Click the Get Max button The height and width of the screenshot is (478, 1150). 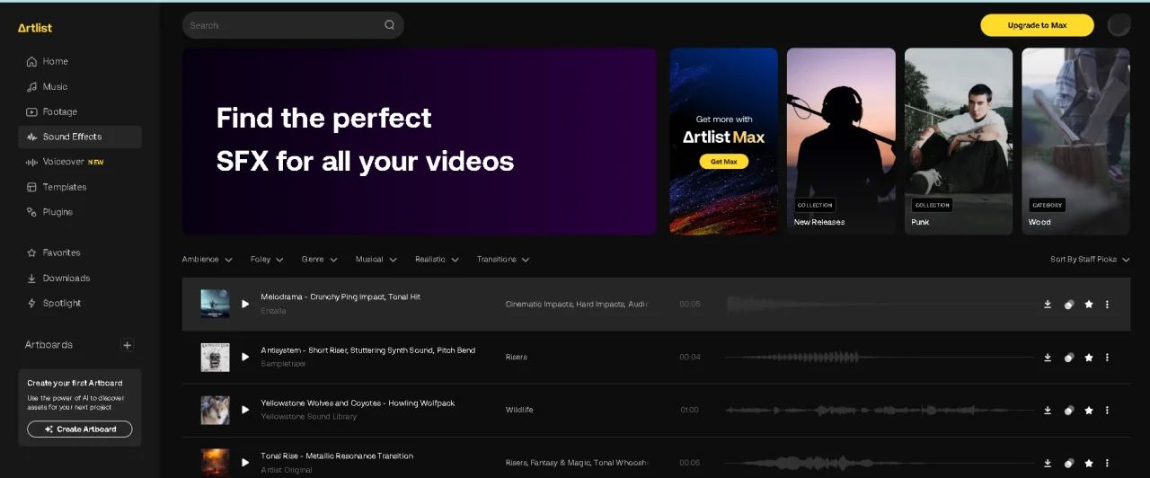point(723,162)
